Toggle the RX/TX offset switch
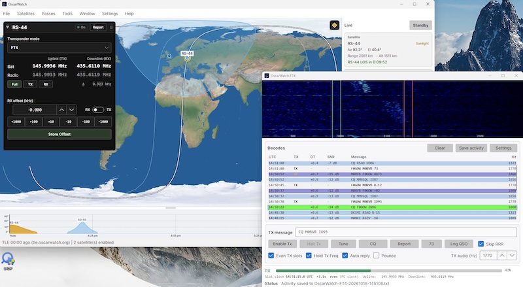 [97, 110]
